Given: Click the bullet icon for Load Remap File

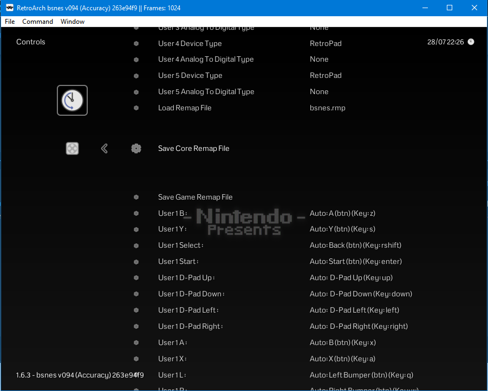Looking at the screenshot, I should click(x=136, y=108).
